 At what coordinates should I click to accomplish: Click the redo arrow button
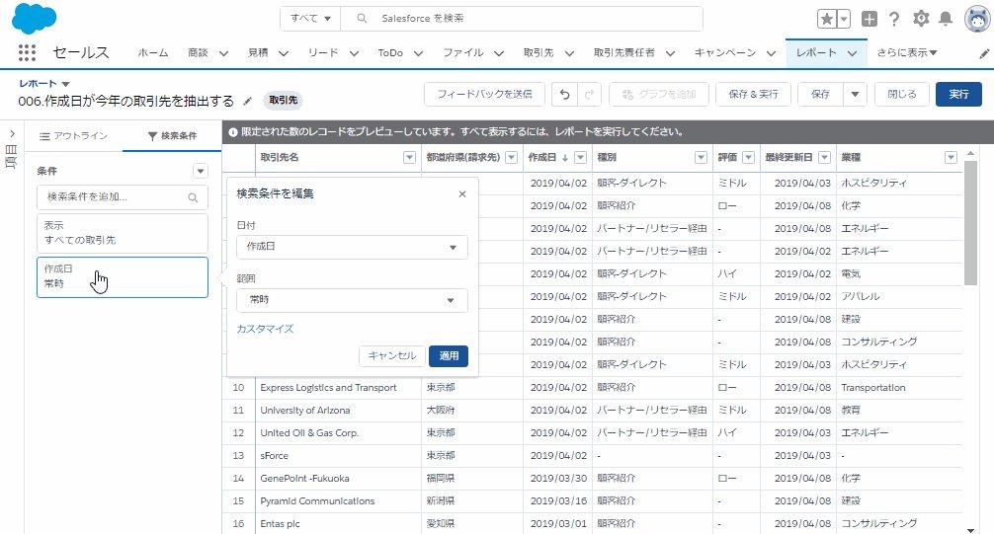pyautogui.click(x=589, y=95)
